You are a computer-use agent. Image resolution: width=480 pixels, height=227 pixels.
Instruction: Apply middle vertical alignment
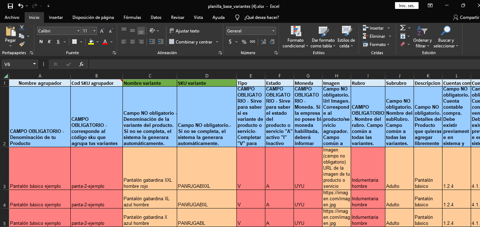(132, 31)
